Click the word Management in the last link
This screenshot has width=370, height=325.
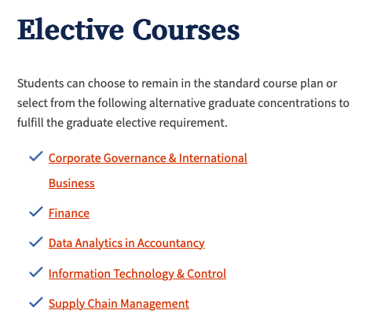click(155, 304)
